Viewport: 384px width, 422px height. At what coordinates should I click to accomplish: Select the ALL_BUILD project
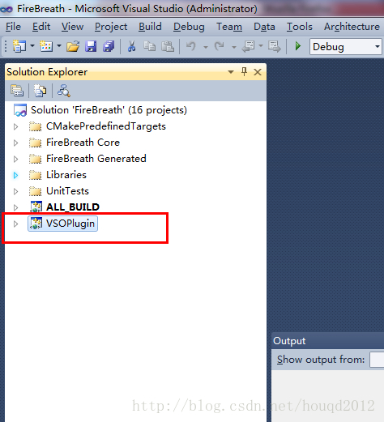click(73, 207)
